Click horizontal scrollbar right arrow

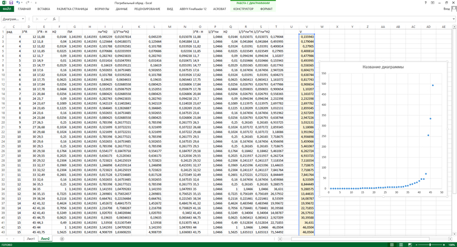point(450,239)
